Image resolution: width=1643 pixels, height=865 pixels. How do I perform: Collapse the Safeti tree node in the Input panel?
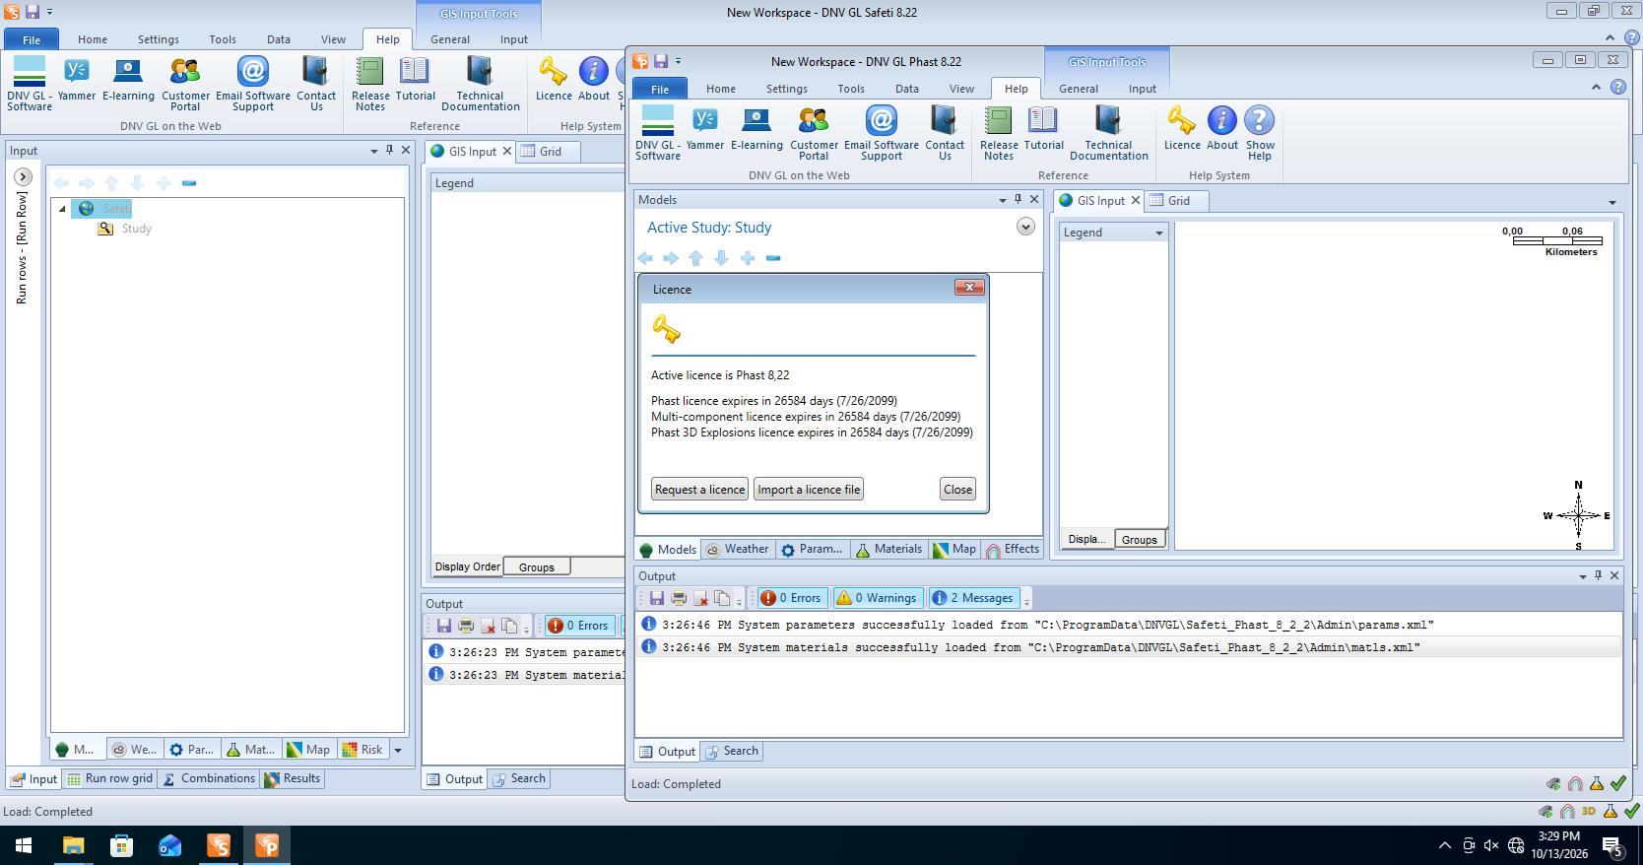pos(62,209)
